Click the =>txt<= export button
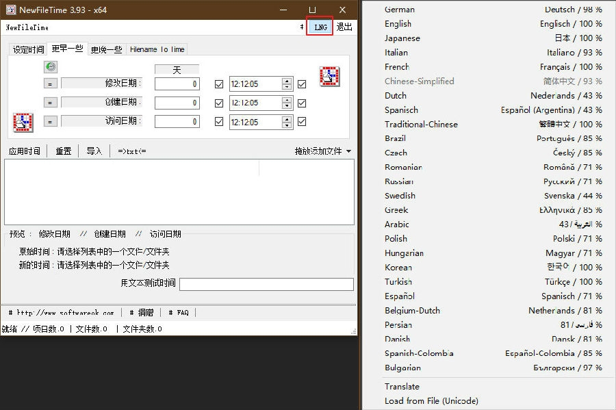 coord(132,151)
